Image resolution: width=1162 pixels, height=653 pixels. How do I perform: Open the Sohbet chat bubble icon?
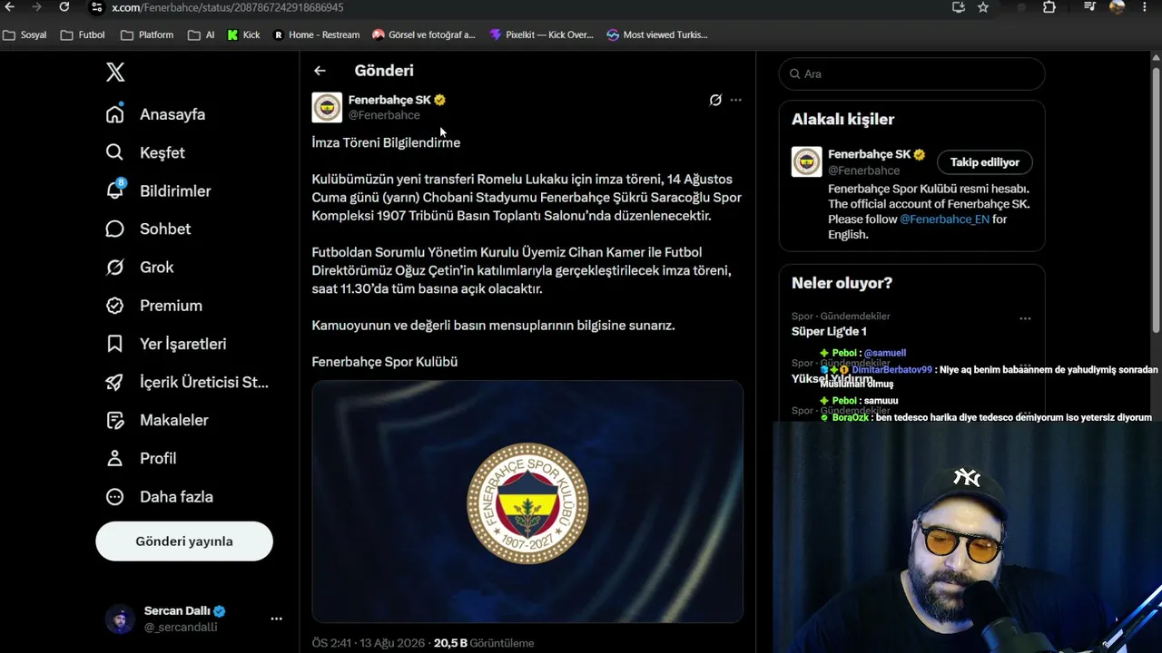114,229
